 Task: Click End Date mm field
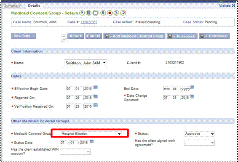[167, 89]
